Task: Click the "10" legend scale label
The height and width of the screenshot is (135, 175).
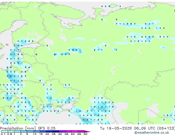Action: pyautogui.click(x=35, y=134)
